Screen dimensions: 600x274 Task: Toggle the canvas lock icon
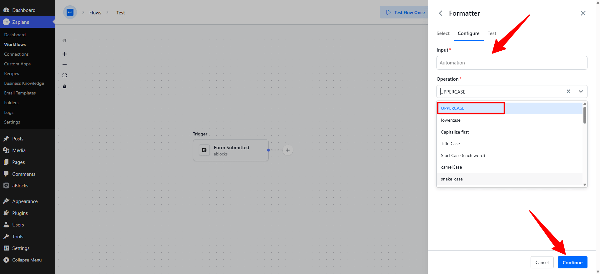tap(64, 86)
